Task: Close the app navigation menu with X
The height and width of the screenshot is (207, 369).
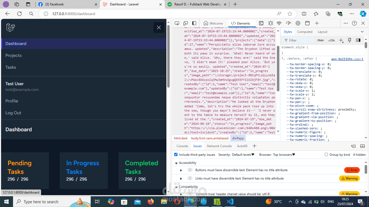Action: coord(159,27)
